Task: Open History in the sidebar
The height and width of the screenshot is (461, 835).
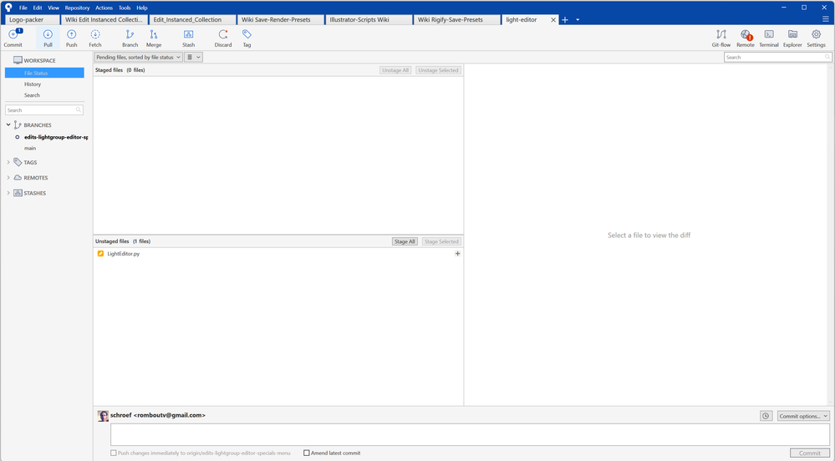Action: click(33, 84)
